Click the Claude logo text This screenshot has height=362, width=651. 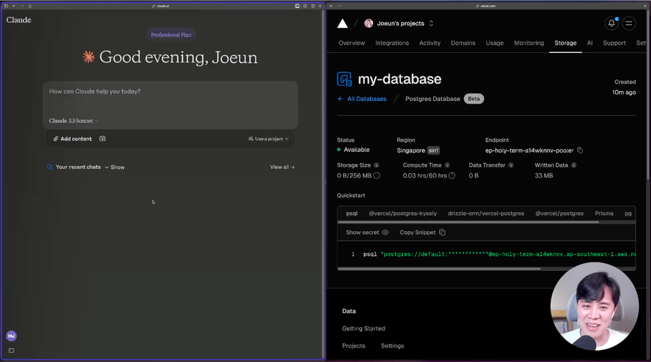(x=18, y=20)
